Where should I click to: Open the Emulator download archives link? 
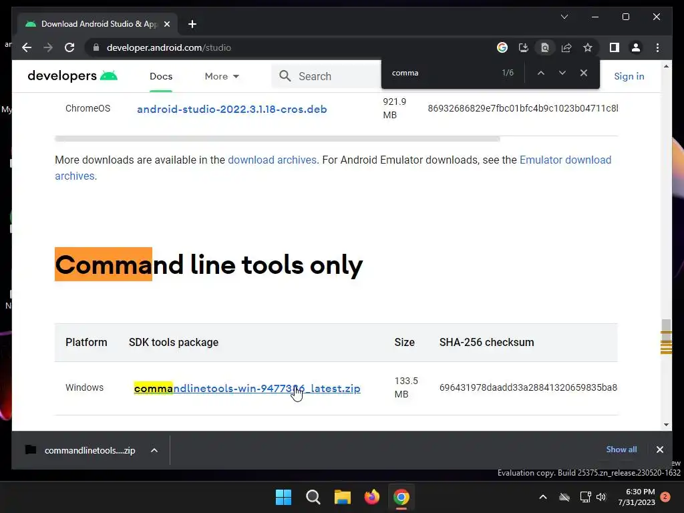click(333, 168)
